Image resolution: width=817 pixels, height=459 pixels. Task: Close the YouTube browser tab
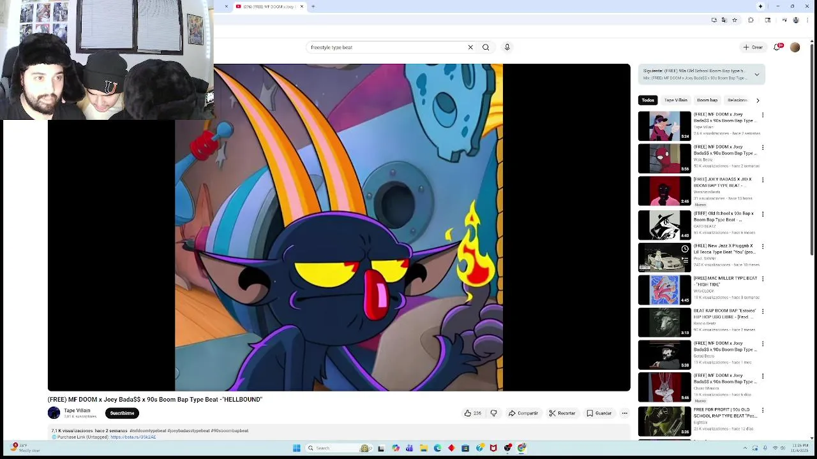[302, 6]
